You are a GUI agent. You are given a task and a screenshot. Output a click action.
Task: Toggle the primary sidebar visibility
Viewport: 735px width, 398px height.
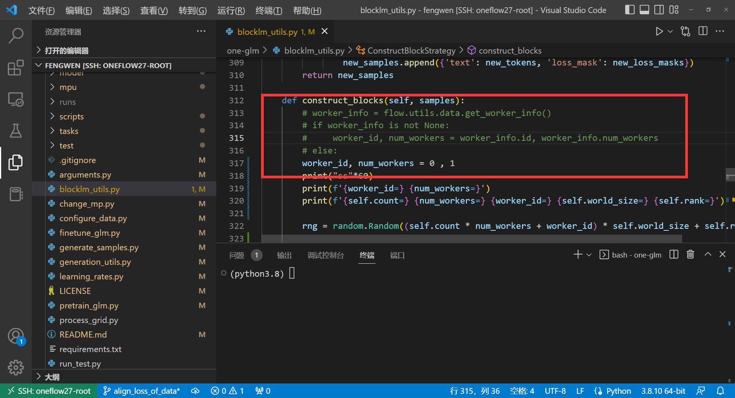click(x=629, y=10)
